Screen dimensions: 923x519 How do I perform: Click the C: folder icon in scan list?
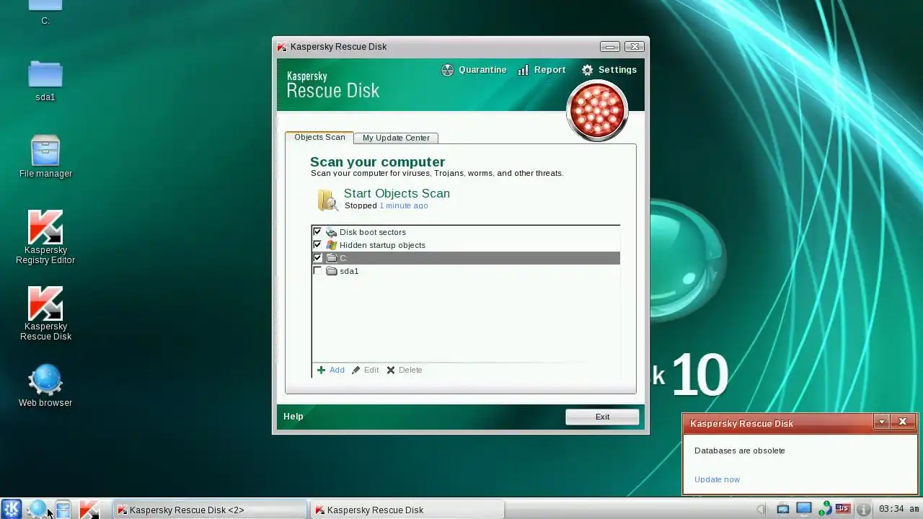332,258
